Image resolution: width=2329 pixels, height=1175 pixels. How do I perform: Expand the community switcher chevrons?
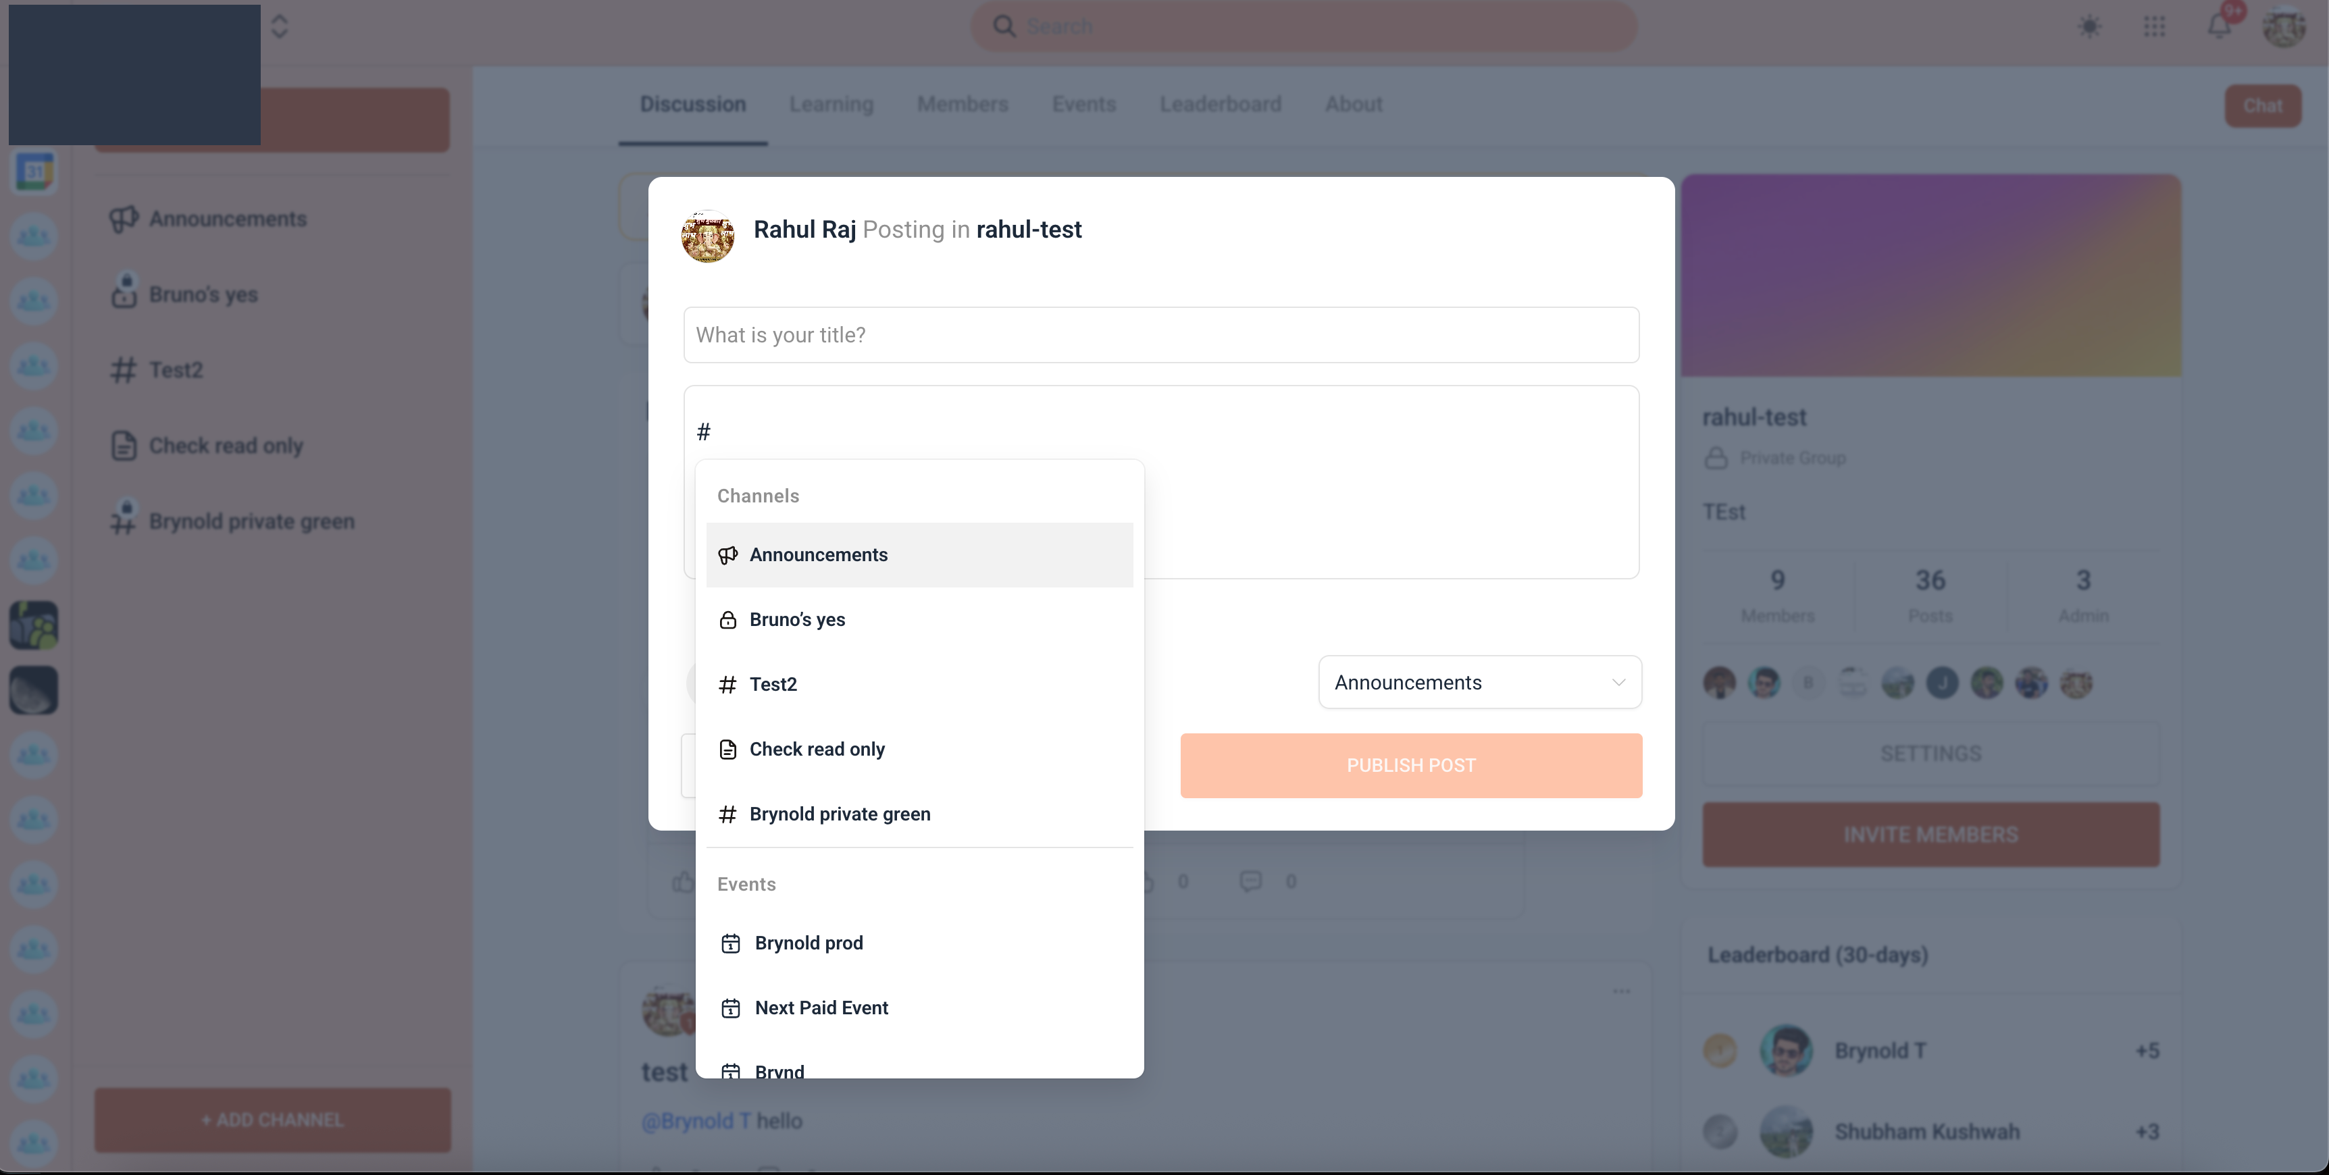pyautogui.click(x=280, y=26)
